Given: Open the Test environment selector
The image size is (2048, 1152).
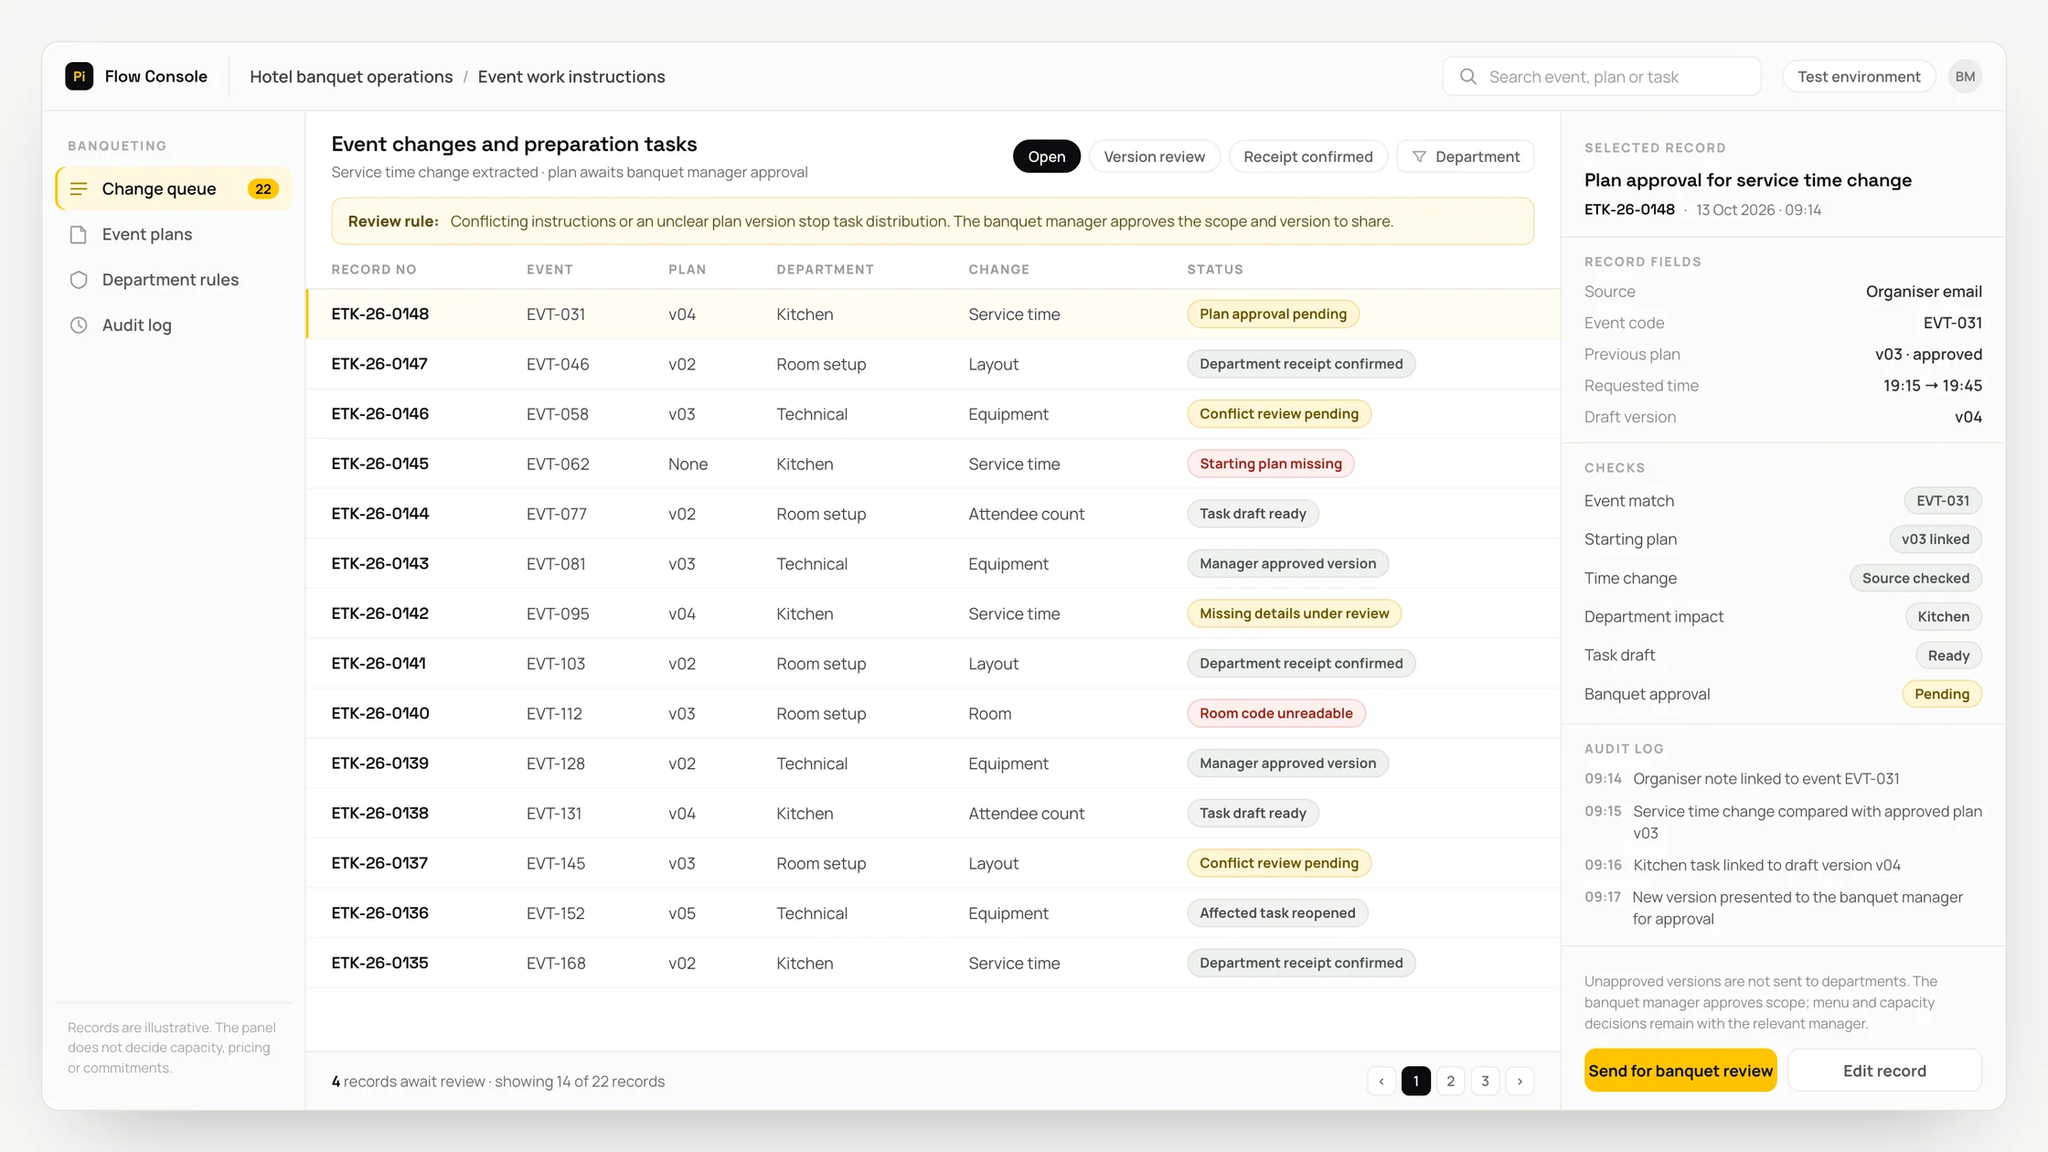Looking at the screenshot, I should tap(1859, 77).
